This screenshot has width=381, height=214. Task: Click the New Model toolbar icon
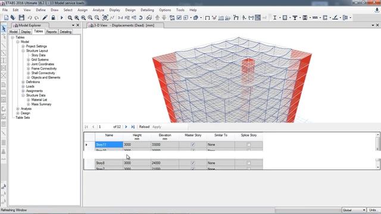pyautogui.click(x=7, y=17)
